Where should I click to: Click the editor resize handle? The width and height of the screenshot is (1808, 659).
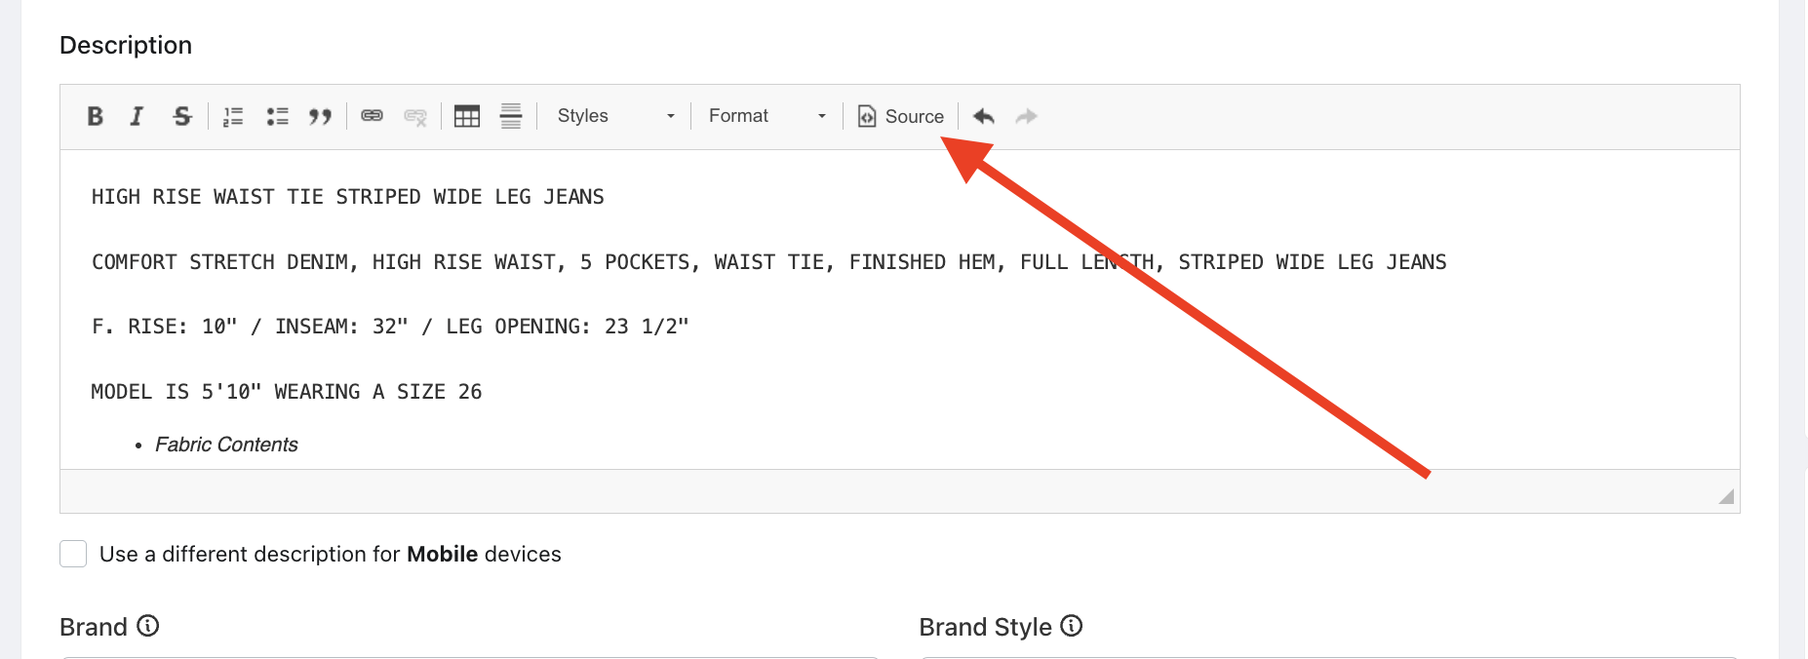coord(1726,496)
